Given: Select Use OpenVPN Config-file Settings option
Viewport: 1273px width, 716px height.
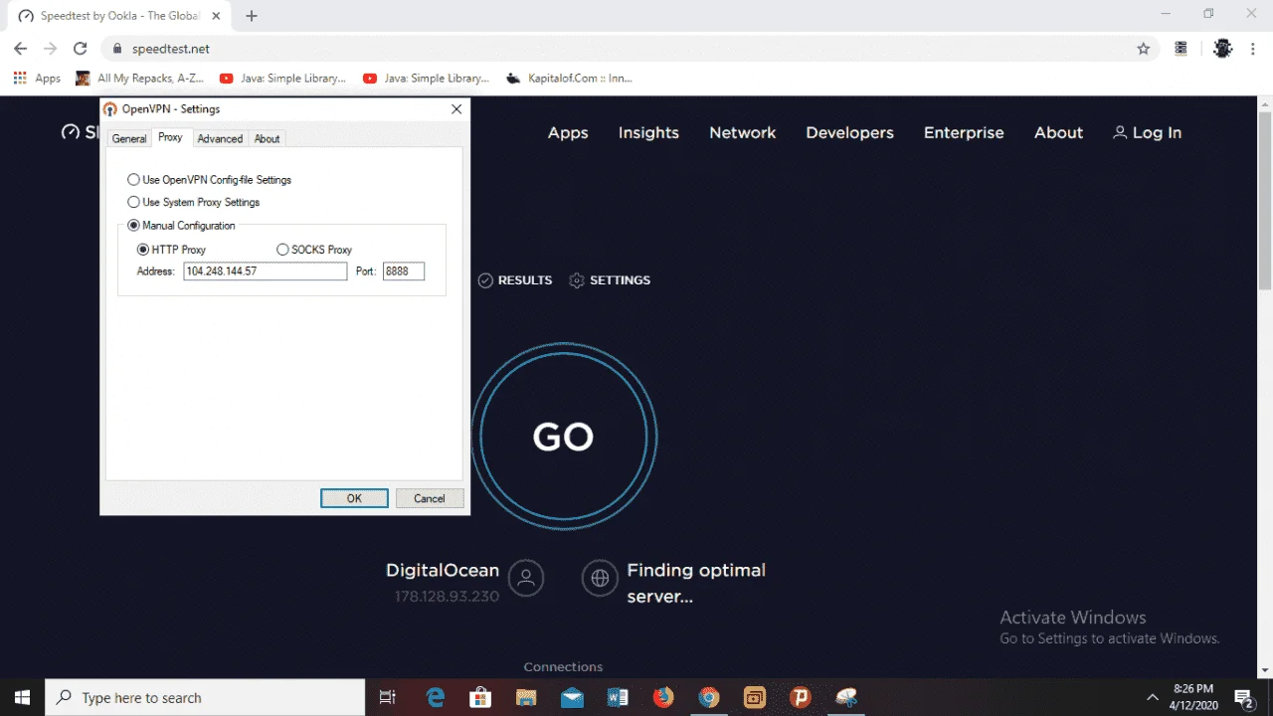Looking at the screenshot, I should 209,180.
